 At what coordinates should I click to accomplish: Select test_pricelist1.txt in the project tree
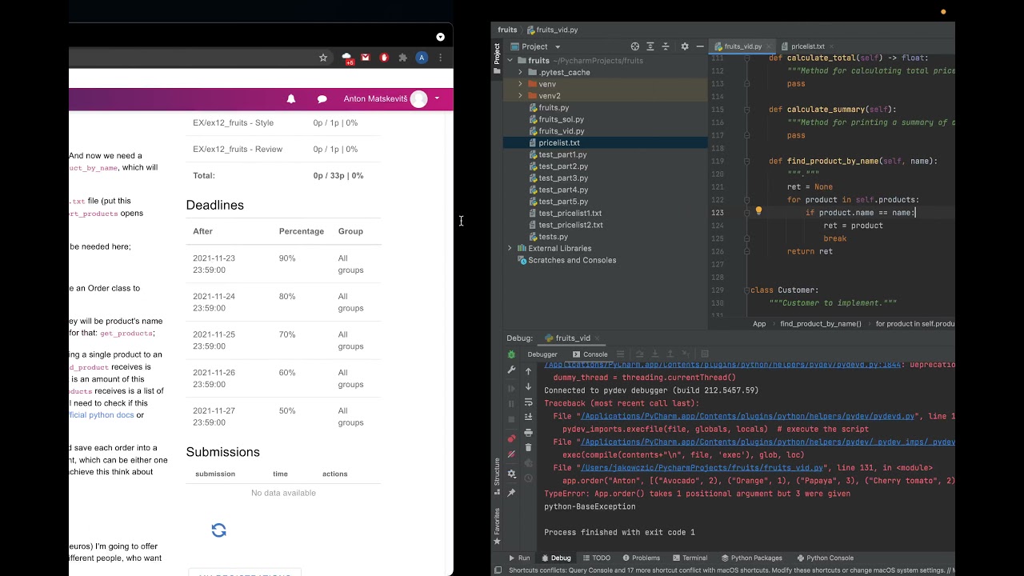click(570, 214)
